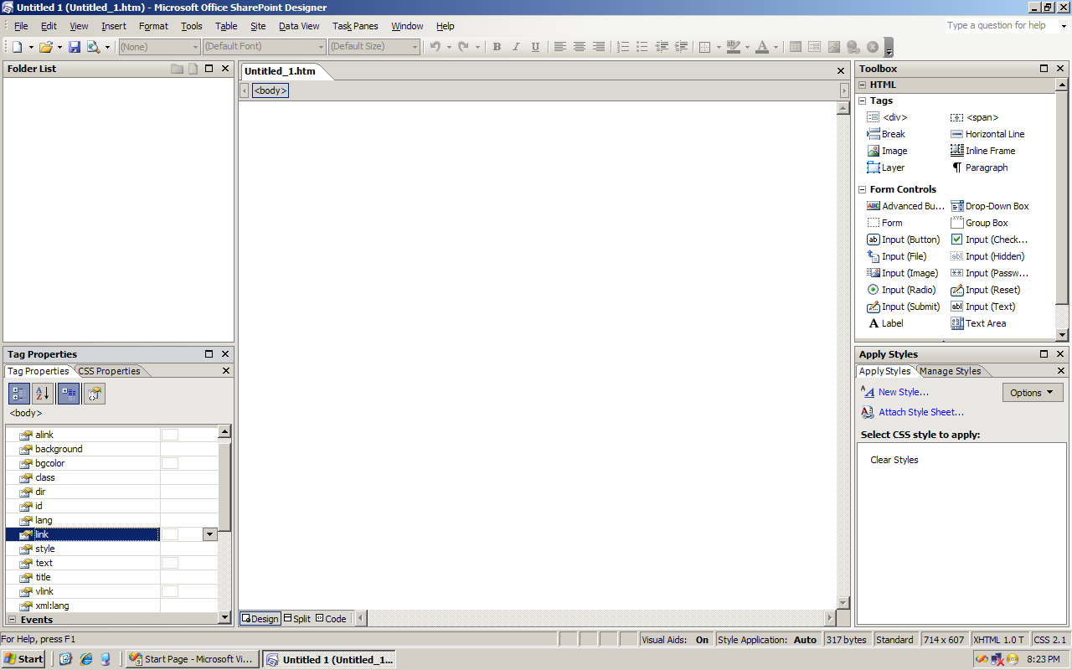1072x670 pixels.
Task: Open the Preview in Browser dropdown arrow
Action: pos(107,47)
